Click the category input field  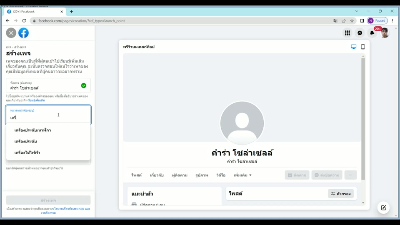tap(48, 115)
